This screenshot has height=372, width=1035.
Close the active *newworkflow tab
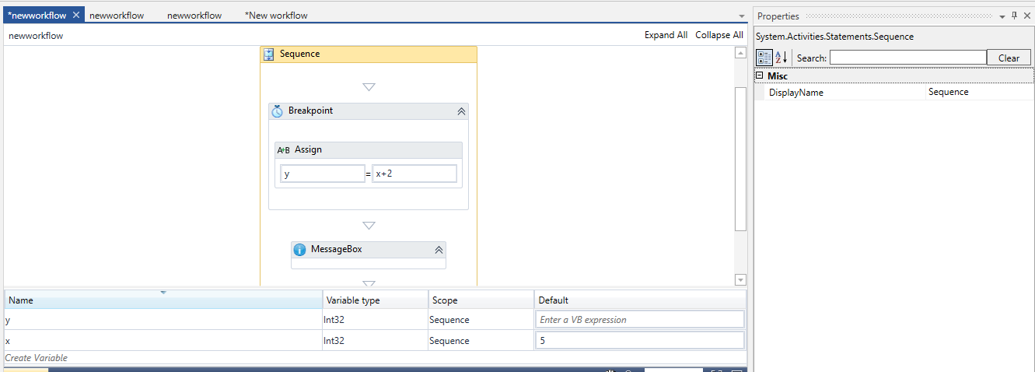click(76, 15)
